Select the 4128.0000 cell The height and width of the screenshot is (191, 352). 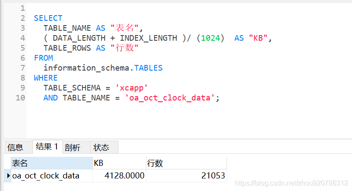(119, 175)
